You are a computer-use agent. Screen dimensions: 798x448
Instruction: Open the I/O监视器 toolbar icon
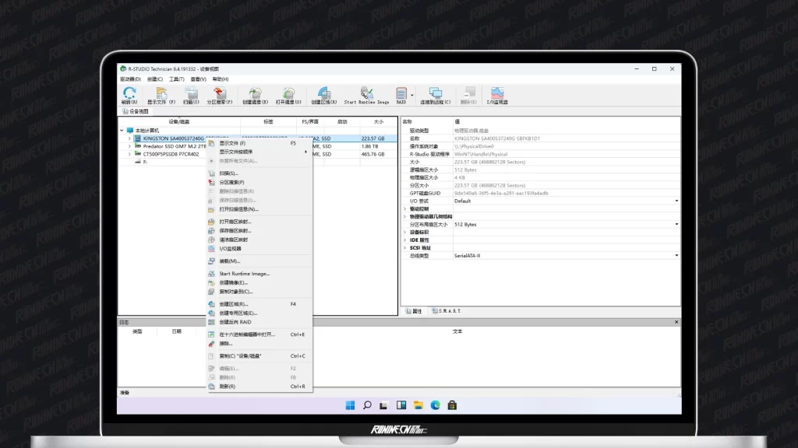(x=497, y=94)
